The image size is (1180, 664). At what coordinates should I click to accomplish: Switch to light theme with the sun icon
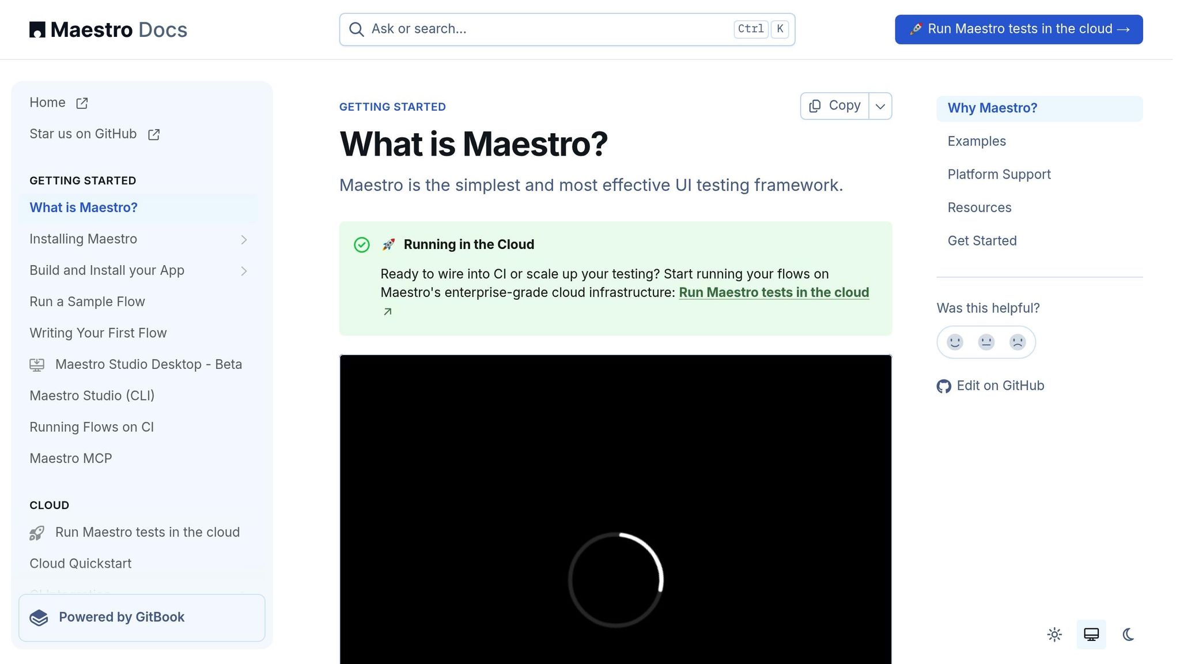[x=1054, y=634]
